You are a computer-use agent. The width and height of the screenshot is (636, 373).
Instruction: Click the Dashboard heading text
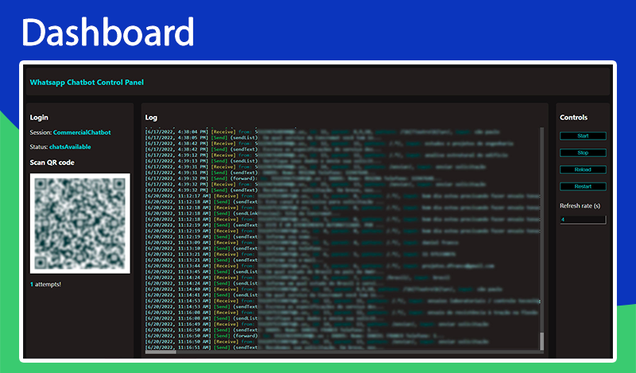(108, 32)
